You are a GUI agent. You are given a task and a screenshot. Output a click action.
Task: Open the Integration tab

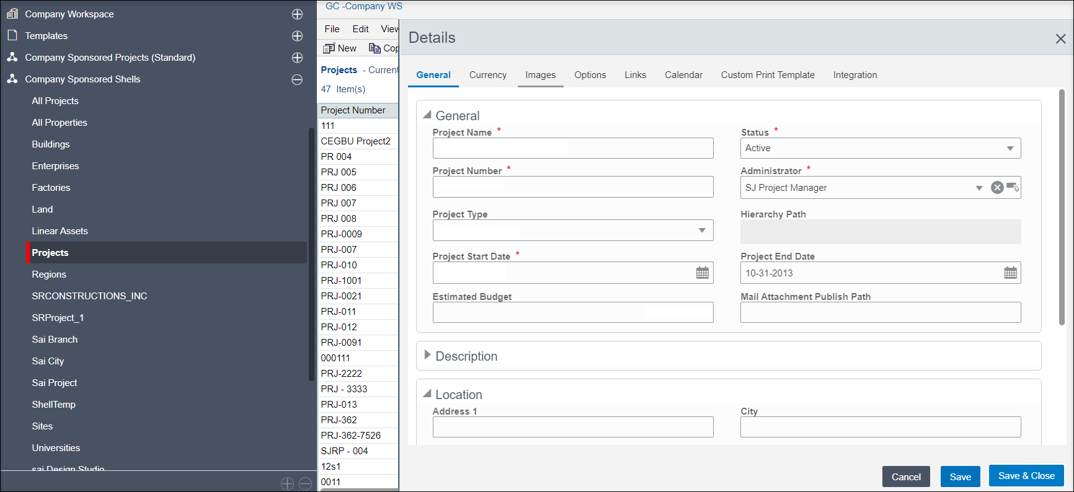pyautogui.click(x=855, y=75)
